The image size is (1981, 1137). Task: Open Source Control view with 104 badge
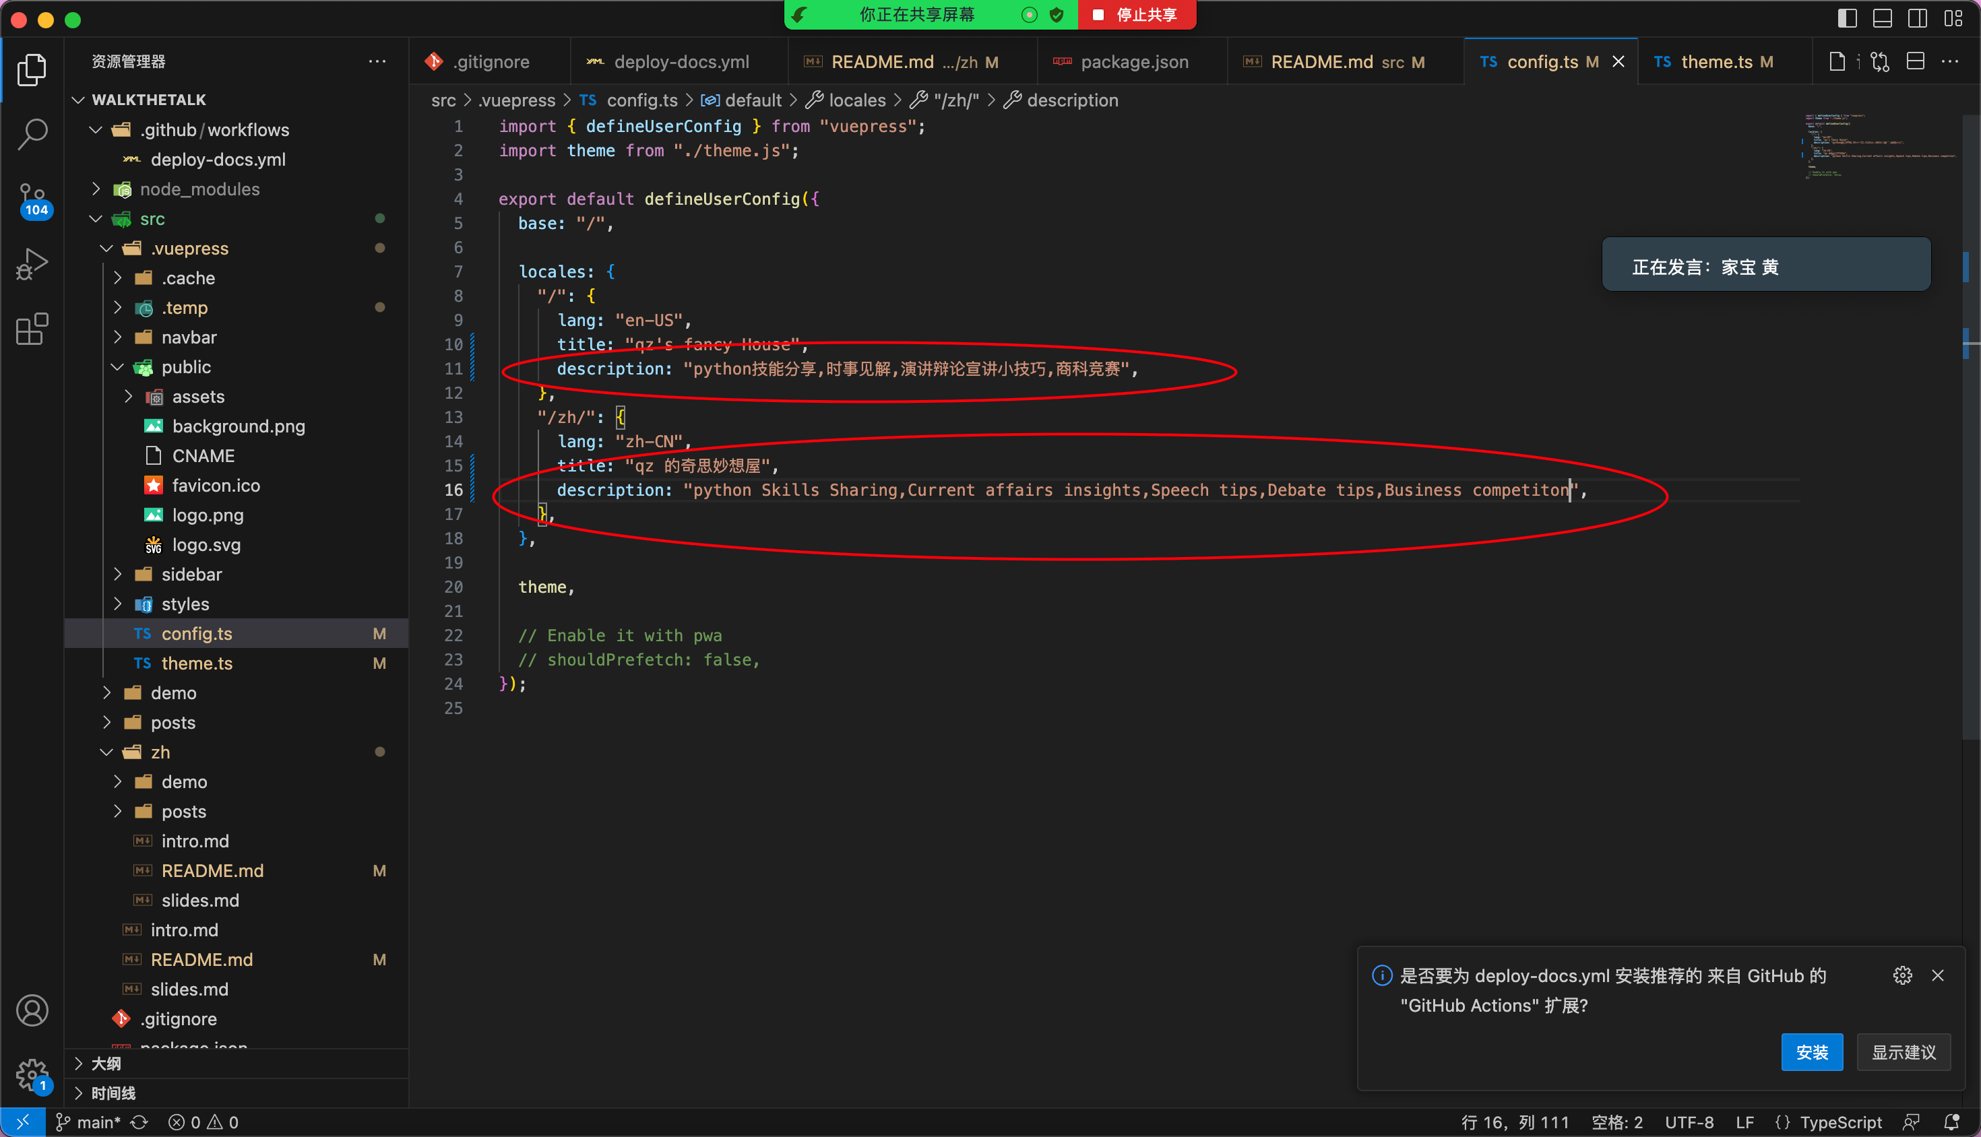[x=33, y=200]
